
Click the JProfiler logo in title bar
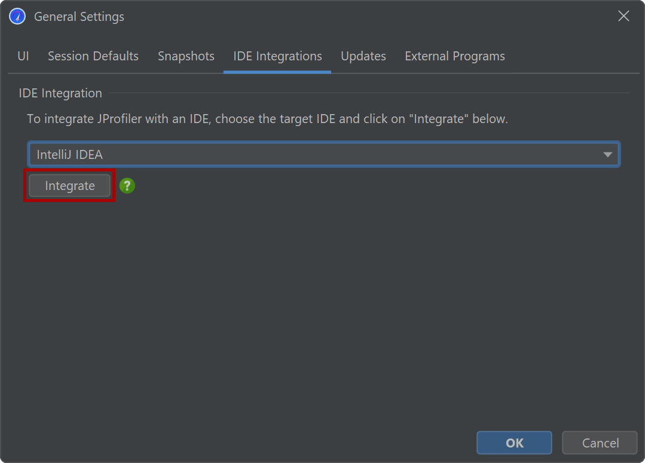[17, 17]
